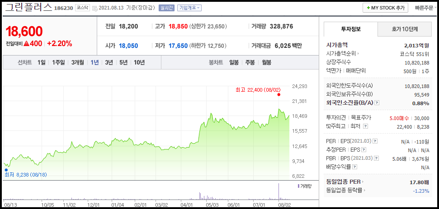Screen dimensions: 439x209
Task: Select the 1주일 line chart period
Action: coord(58,62)
